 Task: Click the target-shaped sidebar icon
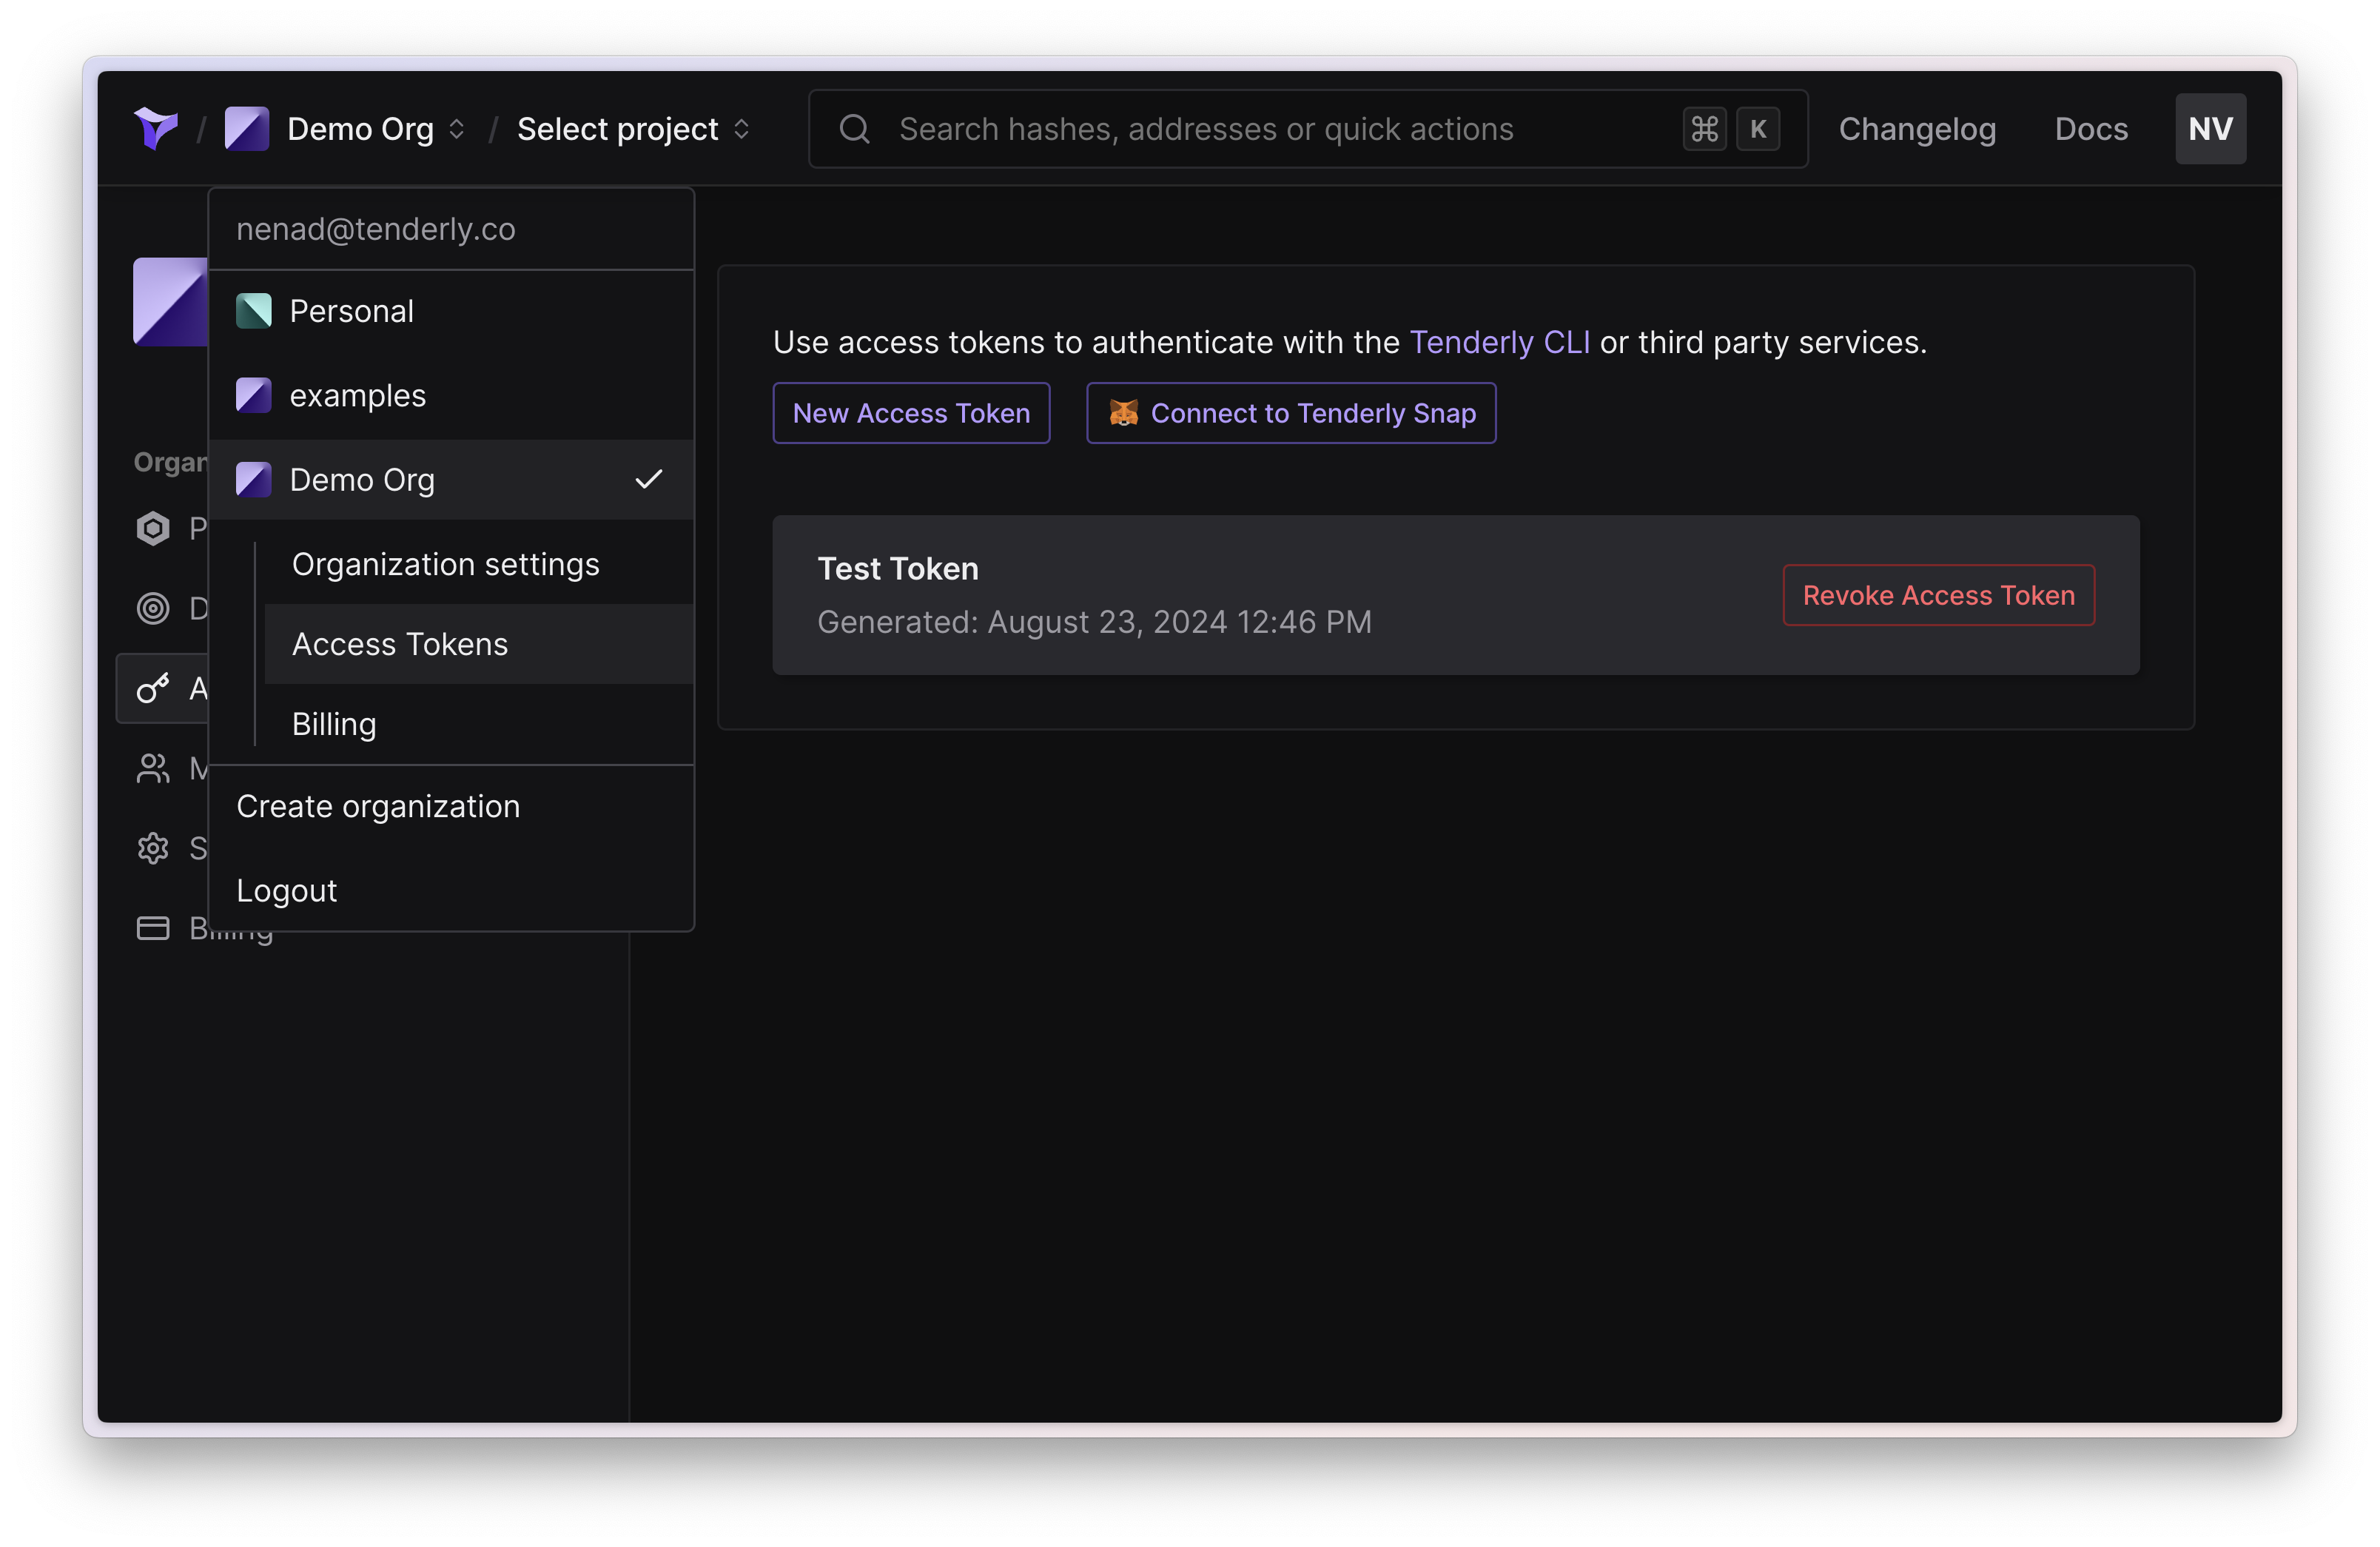coord(153,608)
